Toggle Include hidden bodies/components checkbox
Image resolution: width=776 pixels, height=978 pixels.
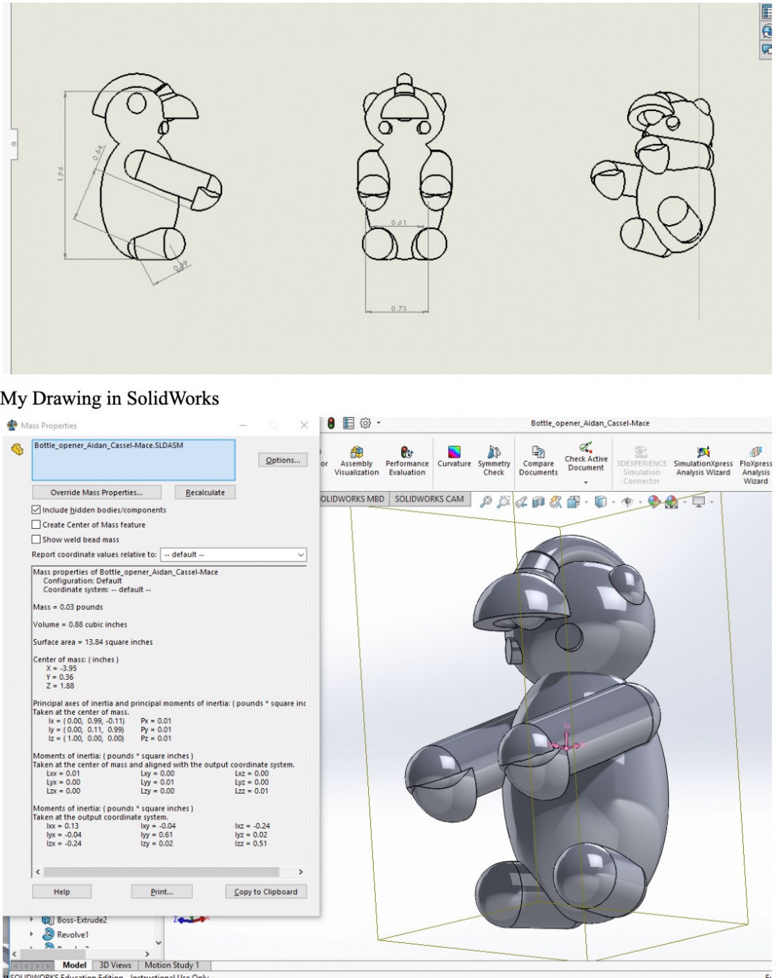(x=36, y=510)
